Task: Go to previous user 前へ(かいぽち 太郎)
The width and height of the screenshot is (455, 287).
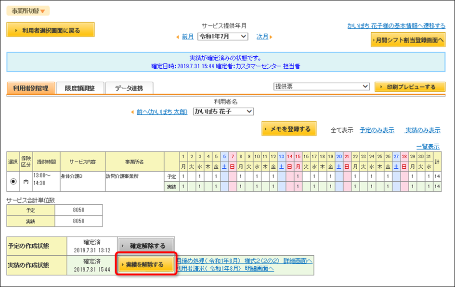Action: (162, 112)
